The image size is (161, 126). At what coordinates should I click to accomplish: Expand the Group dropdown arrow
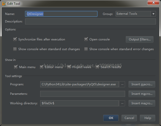(153, 14)
